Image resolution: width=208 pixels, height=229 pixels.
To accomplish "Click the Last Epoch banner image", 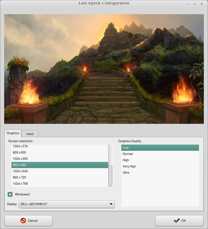I will (104, 69).
